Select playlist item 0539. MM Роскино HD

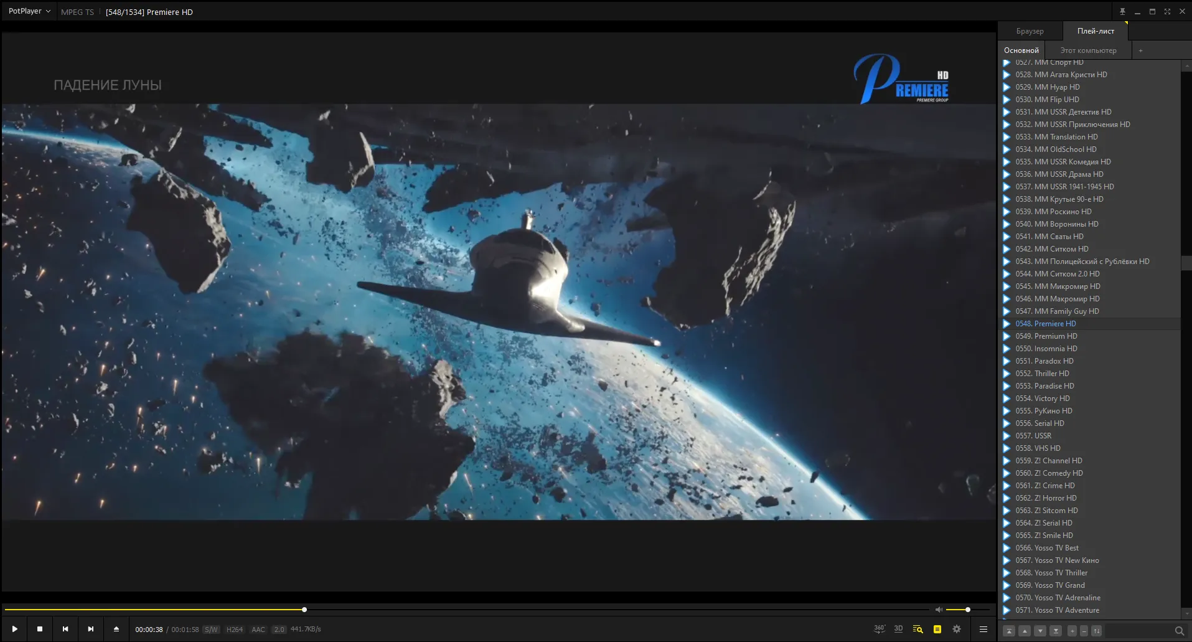pyautogui.click(x=1089, y=212)
